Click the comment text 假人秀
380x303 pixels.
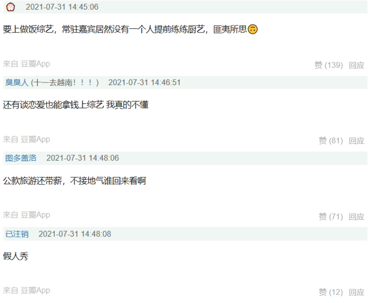coord(16,256)
